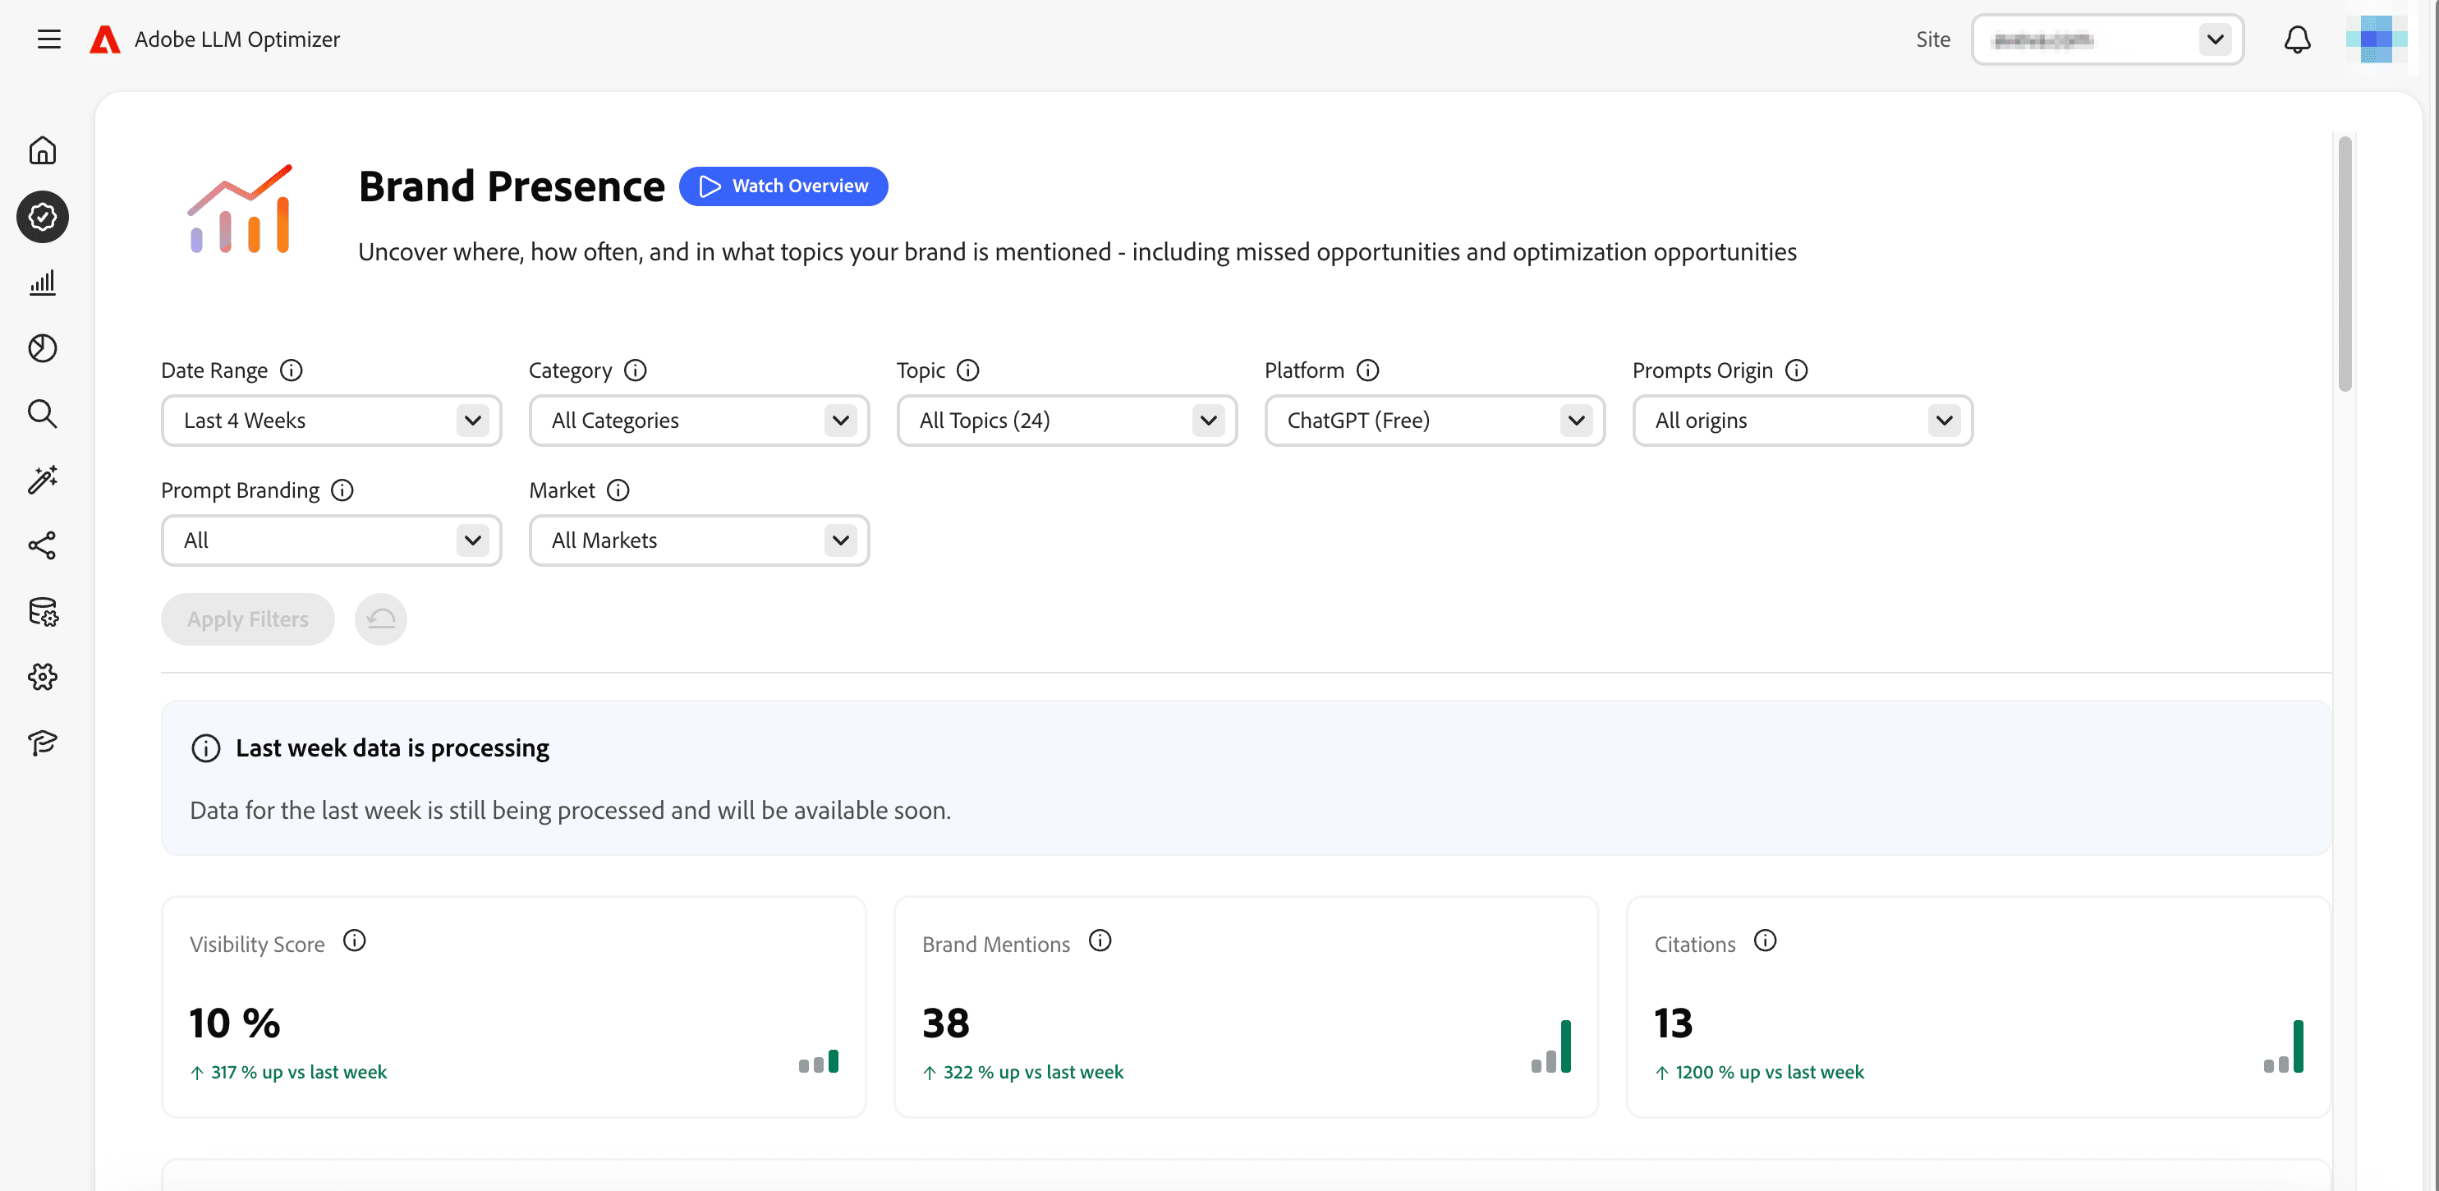Open the bar chart sidebar icon
The width and height of the screenshot is (2439, 1191).
(x=43, y=282)
